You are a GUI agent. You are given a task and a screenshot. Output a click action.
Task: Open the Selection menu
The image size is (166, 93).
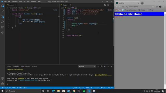click(15, 2)
